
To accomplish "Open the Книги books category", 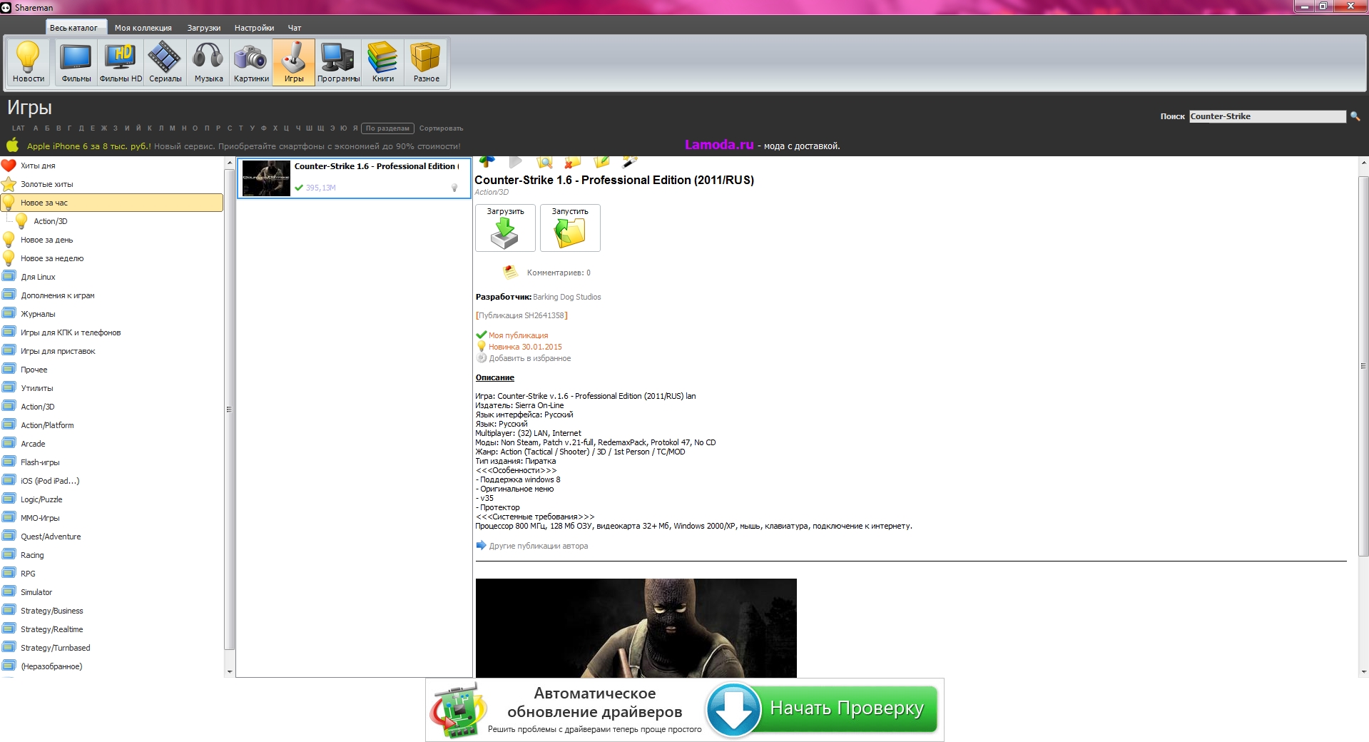I will coord(383,63).
